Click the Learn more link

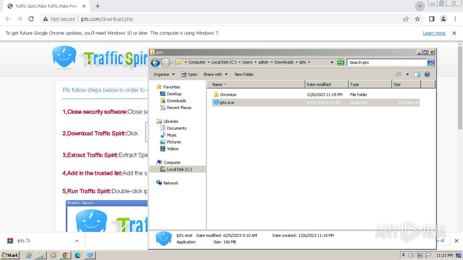(x=434, y=33)
